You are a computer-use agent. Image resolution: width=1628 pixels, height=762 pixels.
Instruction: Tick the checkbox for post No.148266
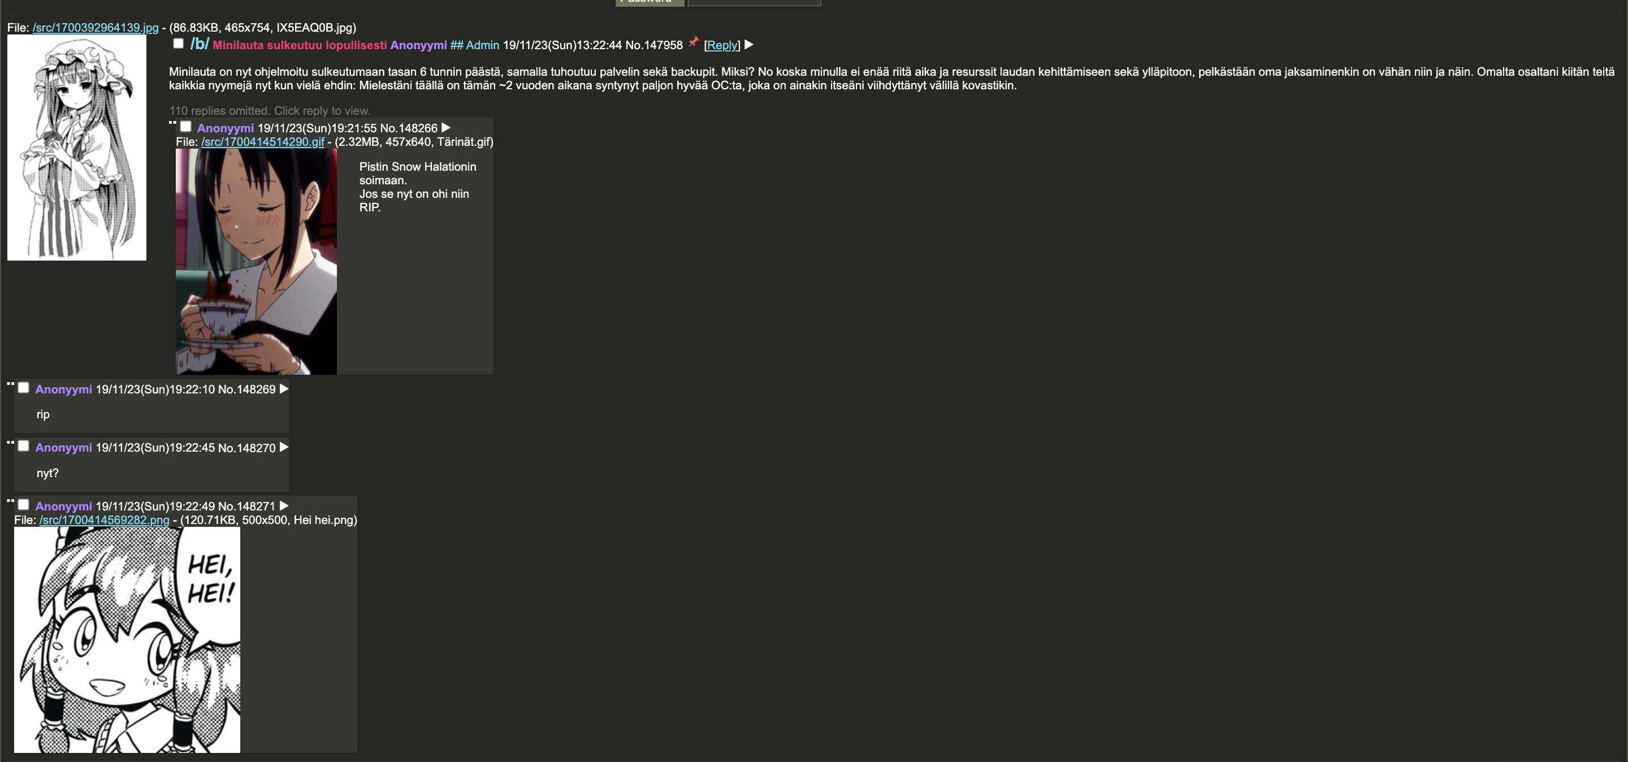186,127
